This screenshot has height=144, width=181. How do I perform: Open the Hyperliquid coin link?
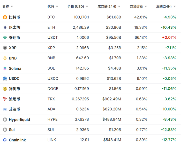19,120
